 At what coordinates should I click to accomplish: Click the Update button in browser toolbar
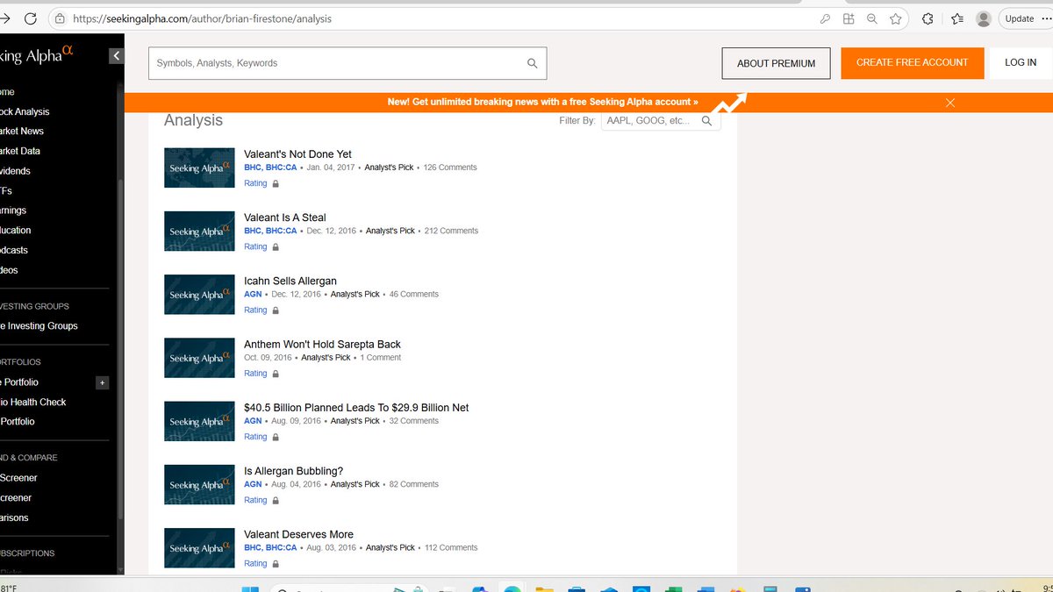tap(1019, 18)
